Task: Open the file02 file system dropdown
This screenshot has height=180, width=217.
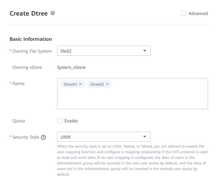Action: pos(104,51)
